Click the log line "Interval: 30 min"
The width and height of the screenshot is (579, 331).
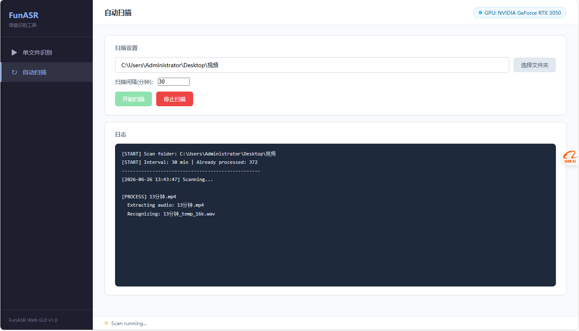[190, 162]
